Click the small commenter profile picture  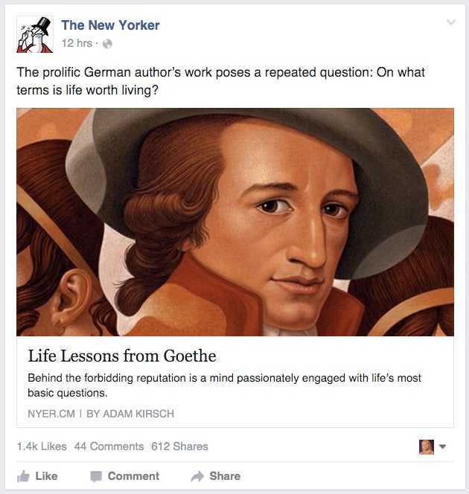coord(427,446)
